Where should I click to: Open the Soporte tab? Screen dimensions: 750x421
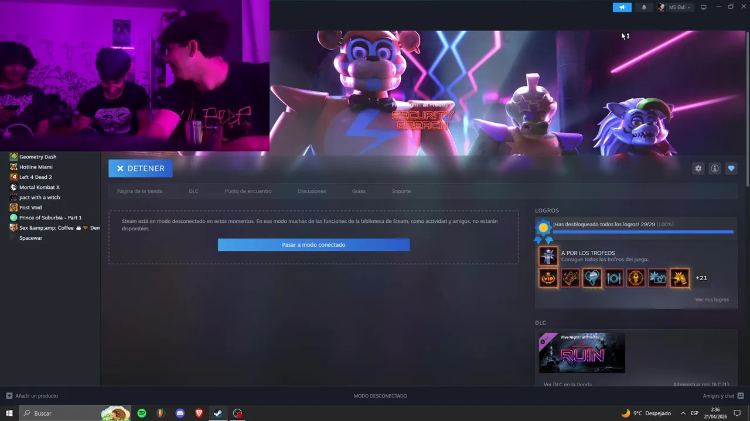tap(401, 191)
